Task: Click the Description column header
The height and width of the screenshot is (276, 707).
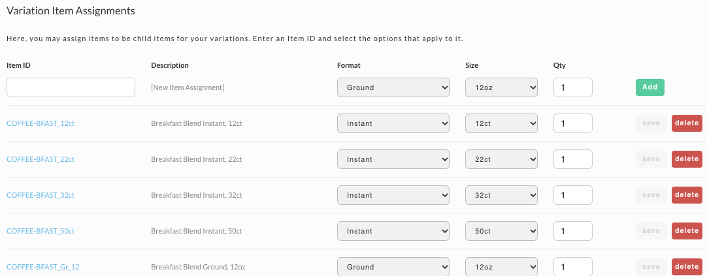Action: coord(170,65)
